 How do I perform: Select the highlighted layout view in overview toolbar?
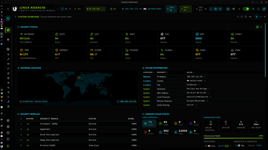(x=257, y=17)
